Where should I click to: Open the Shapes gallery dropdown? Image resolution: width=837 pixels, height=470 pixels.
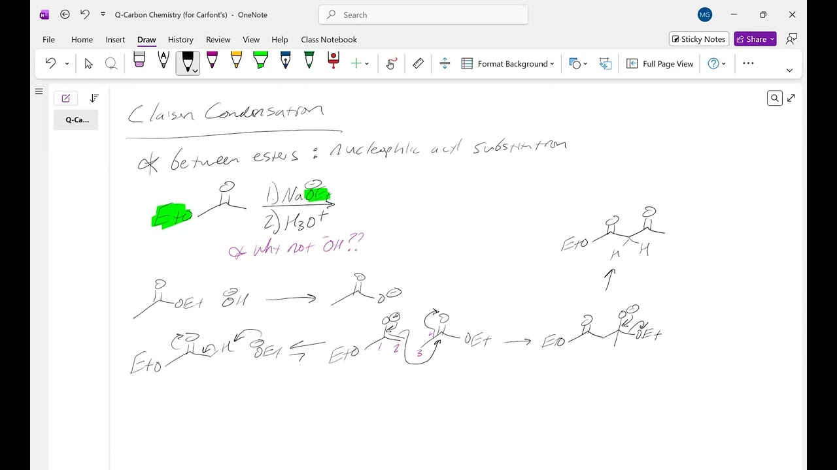578,63
